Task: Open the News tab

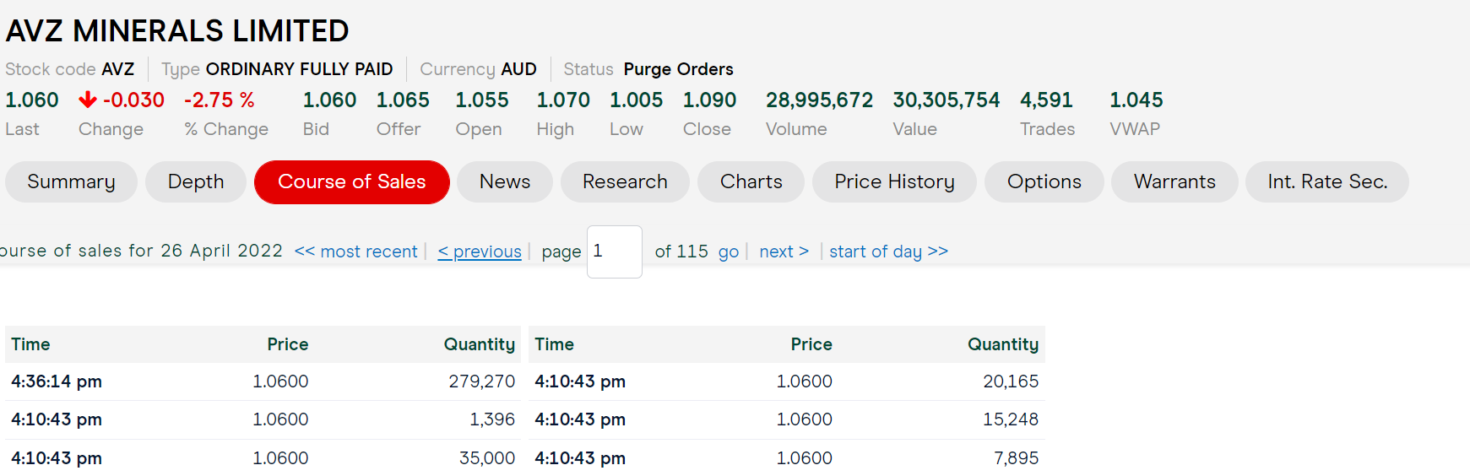Action: click(505, 181)
